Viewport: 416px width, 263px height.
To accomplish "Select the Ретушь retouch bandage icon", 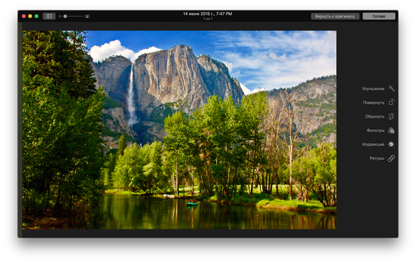I will [391, 158].
